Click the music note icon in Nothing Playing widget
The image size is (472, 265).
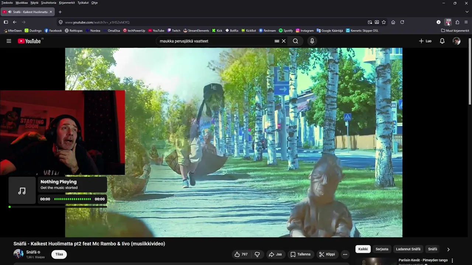click(22, 191)
